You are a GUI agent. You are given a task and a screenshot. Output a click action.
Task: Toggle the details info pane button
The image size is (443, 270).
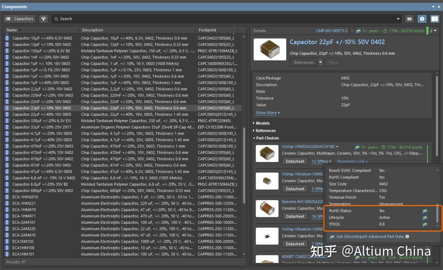pyautogui.click(x=422, y=19)
